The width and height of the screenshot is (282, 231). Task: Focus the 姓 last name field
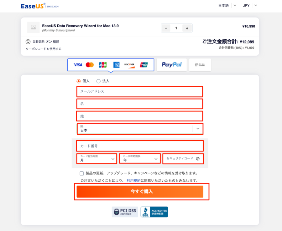140,116
